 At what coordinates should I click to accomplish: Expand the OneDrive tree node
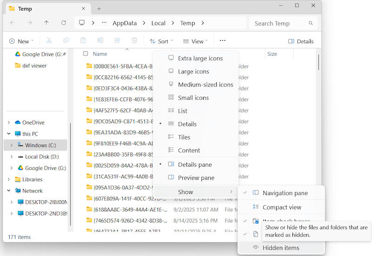[9, 123]
